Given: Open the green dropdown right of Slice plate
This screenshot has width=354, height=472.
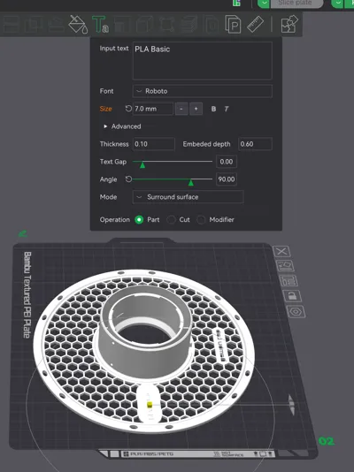Looking at the screenshot, I should pos(337,4).
